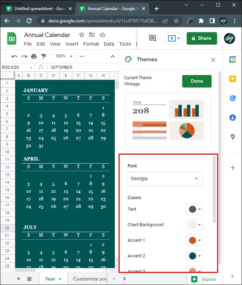The image size is (242, 285).
Task: Open the present options dropdown arrow
Action: coord(179,38)
